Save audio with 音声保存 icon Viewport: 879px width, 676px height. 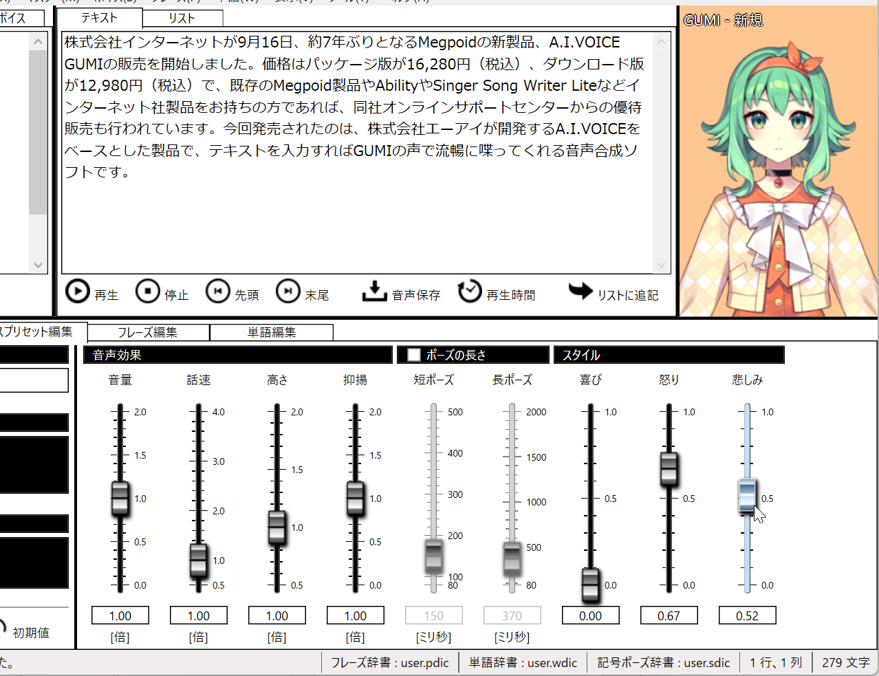[374, 292]
